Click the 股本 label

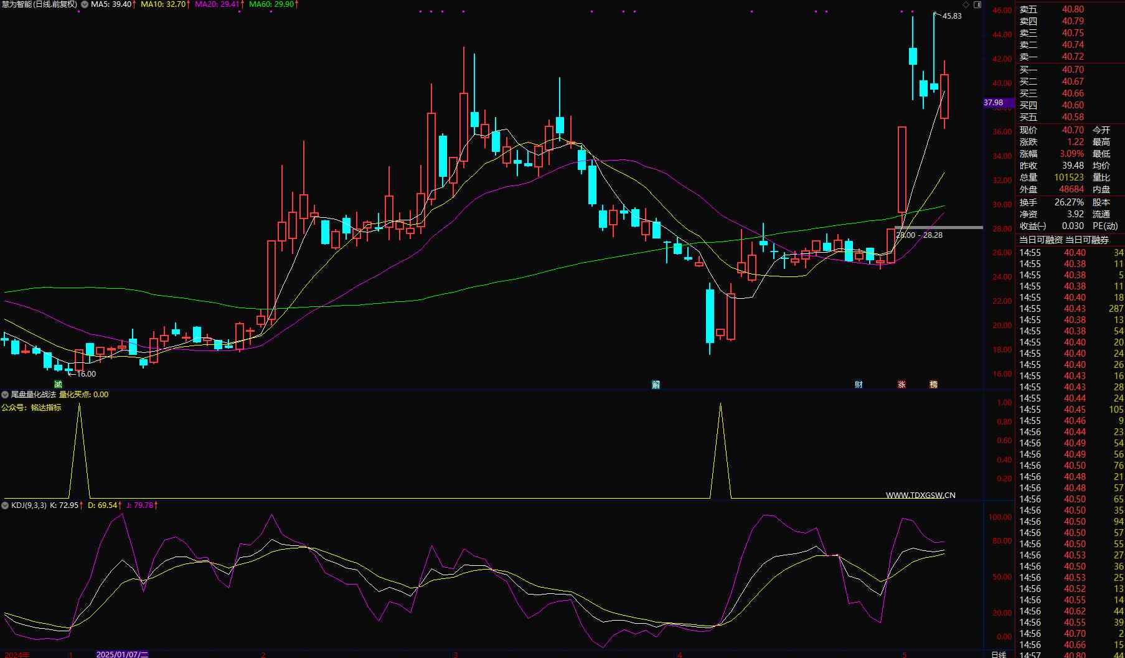tap(1101, 202)
